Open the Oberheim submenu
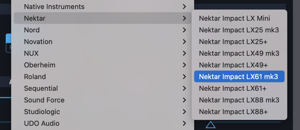 (x=40, y=65)
